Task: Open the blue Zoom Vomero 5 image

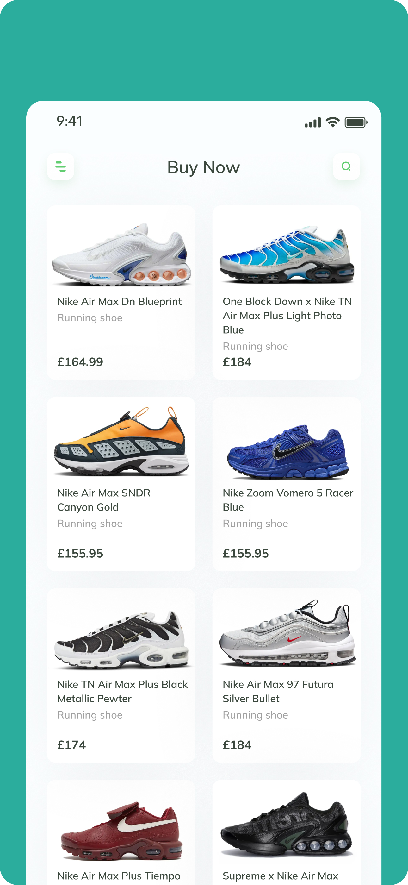Action: pyautogui.click(x=287, y=452)
